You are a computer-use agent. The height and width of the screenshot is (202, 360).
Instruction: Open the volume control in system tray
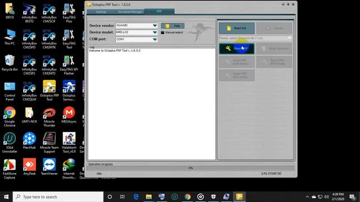click(x=326, y=197)
